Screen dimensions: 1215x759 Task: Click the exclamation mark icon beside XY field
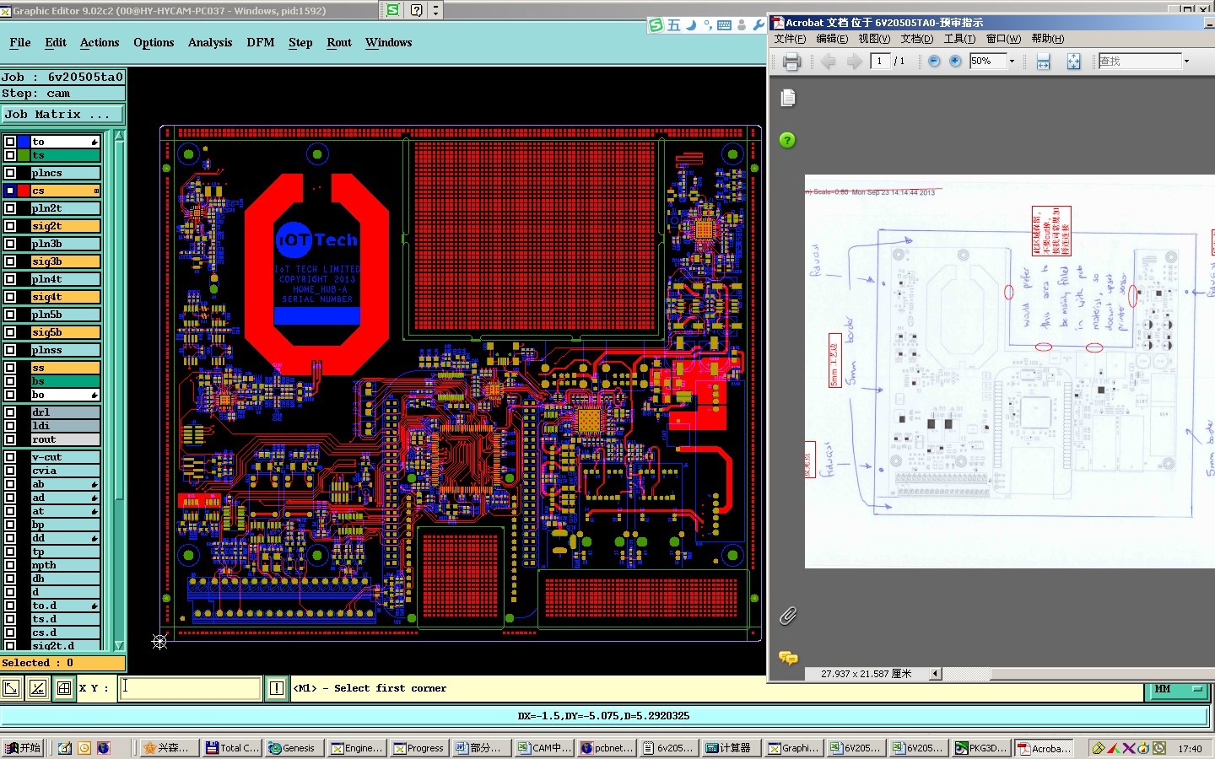(x=276, y=688)
